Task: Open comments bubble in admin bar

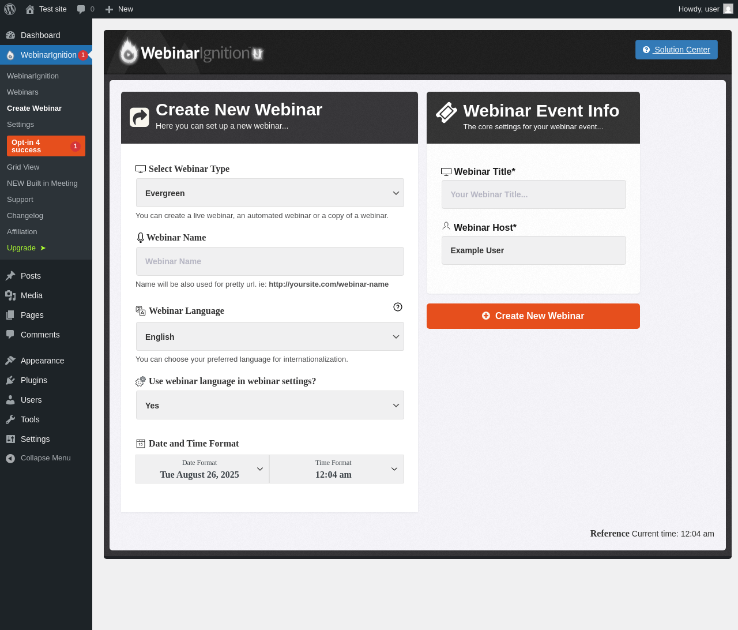Action: 81,9
